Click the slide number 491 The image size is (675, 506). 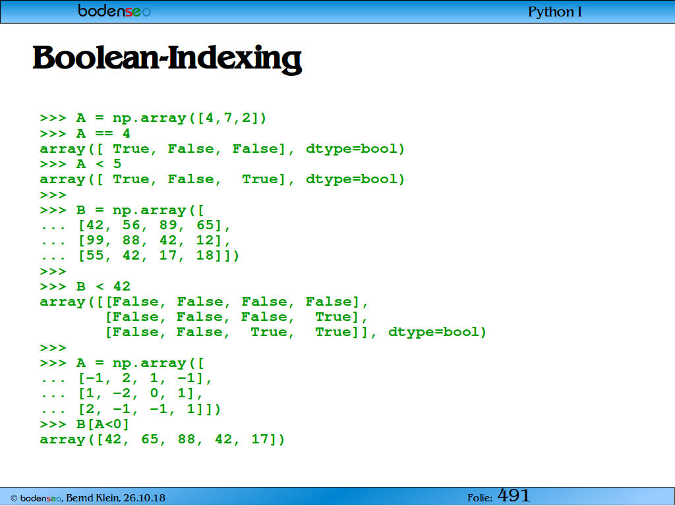(514, 495)
